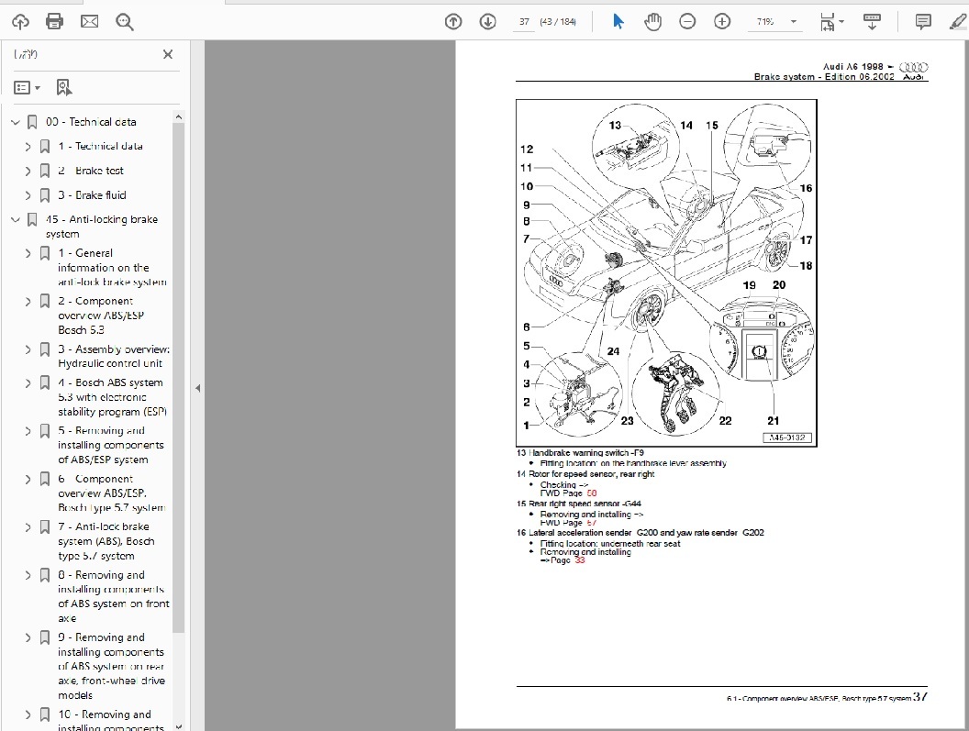The width and height of the screenshot is (969, 731).
Task: Collapse the 45 - Anti-locking brake system section
Action: point(16,219)
